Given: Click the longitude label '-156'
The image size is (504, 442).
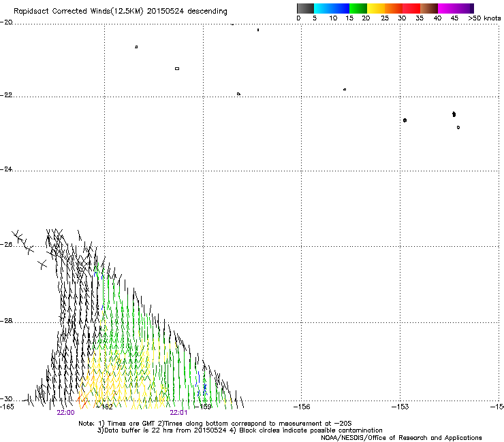Looking at the screenshot, I should tap(302, 407).
